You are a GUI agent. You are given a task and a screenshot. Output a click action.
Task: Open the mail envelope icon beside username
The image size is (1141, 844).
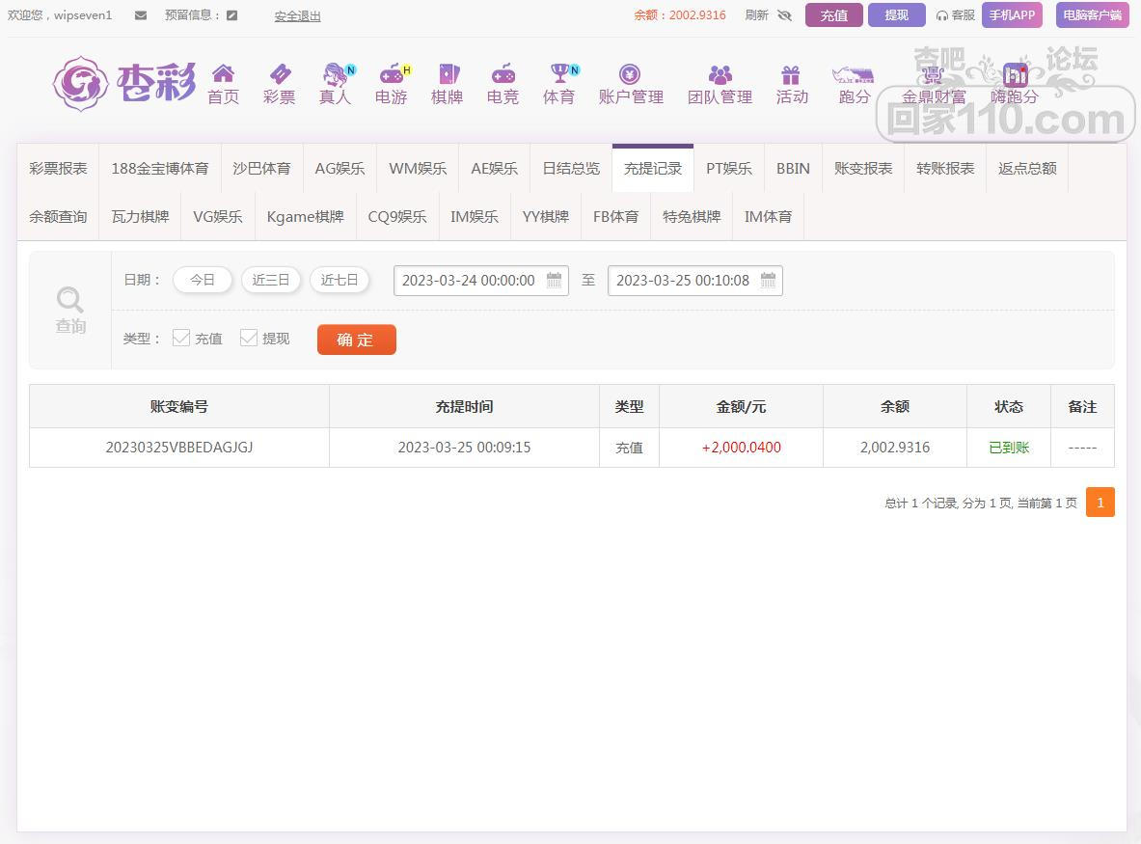tap(141, 15)
